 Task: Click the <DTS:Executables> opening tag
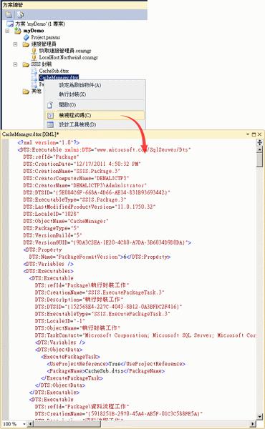[49, 271]
